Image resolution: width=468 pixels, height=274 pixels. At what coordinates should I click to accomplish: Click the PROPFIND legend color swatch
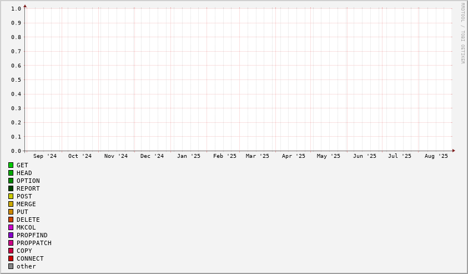coord(11,235)
